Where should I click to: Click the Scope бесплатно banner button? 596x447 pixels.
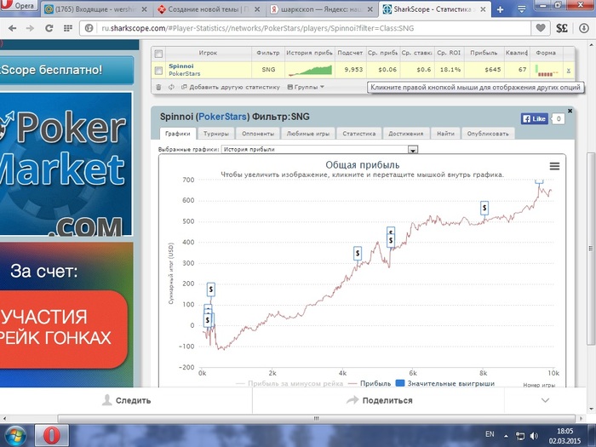pos(66,70)
